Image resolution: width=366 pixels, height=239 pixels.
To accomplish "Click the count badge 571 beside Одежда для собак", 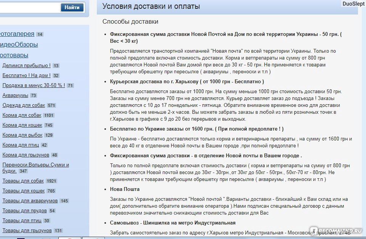I will click(51, 105).
